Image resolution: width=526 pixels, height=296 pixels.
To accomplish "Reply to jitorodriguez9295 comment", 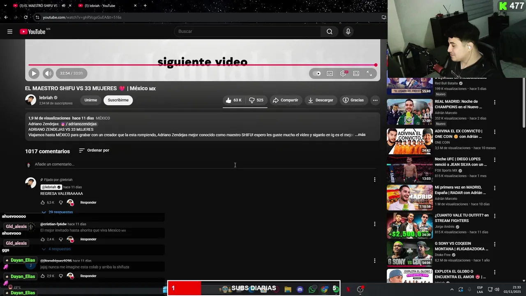I will [88, 276].
